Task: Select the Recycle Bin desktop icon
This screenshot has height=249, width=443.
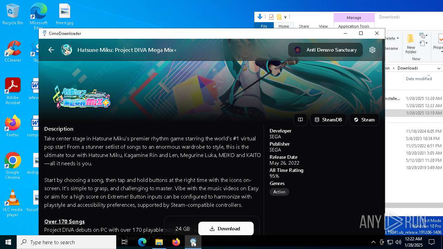Action: coord(13,15)
